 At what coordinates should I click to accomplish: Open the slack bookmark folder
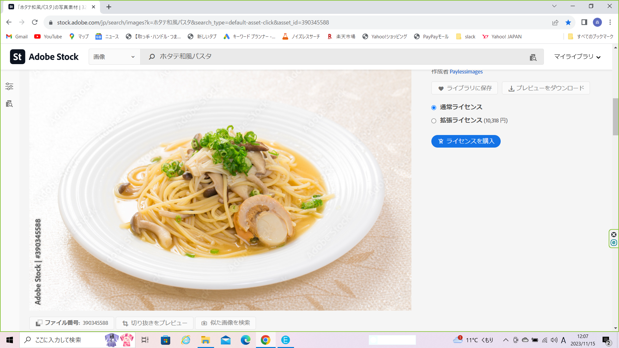click(x=466, y=36)
